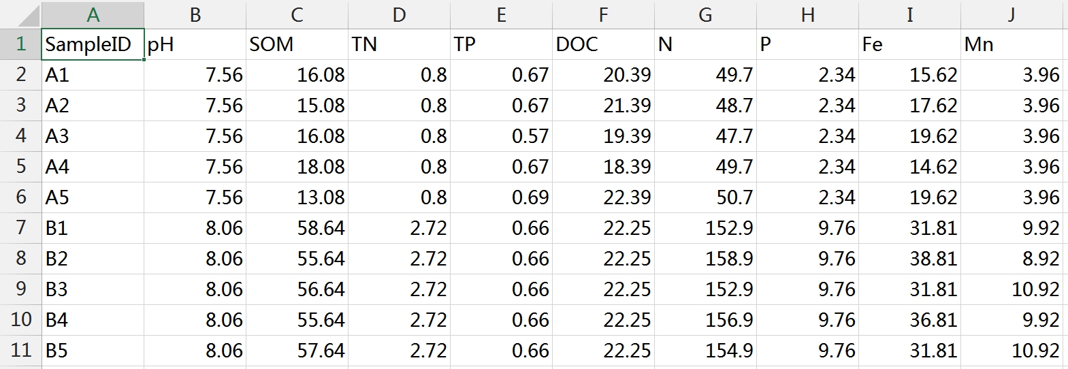Screen dimensions: 1068x369
Task: Select cell containing sample A3
Action: click(x=93, y=136)
